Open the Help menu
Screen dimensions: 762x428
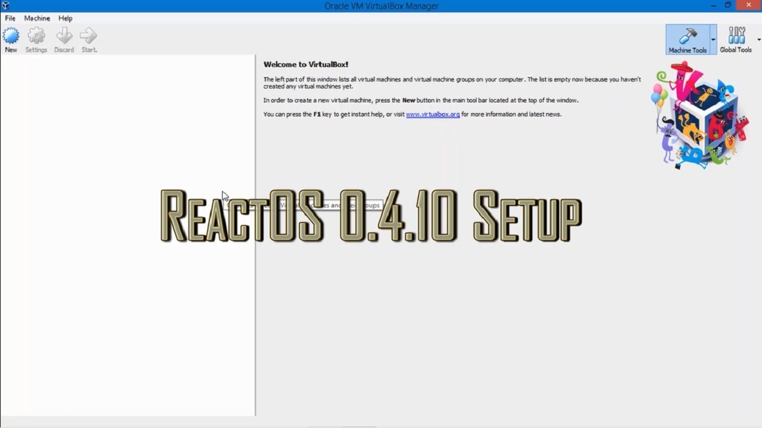click(65, 18)
